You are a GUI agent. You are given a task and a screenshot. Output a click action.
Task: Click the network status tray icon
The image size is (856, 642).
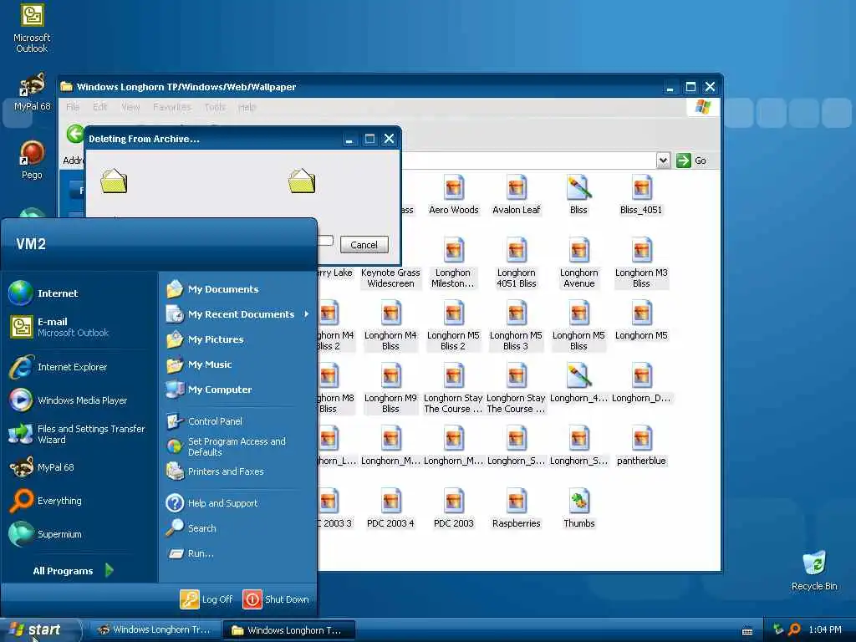[x=777, y=630]
